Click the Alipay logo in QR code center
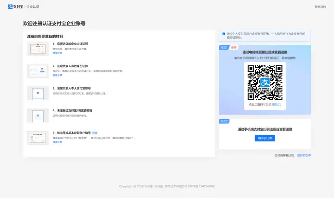 point(265,83)
